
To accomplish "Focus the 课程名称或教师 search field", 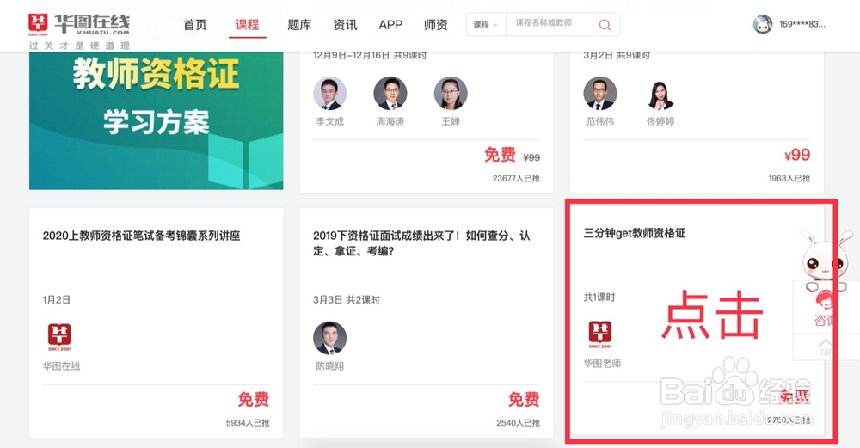I will tap(550, 24).
